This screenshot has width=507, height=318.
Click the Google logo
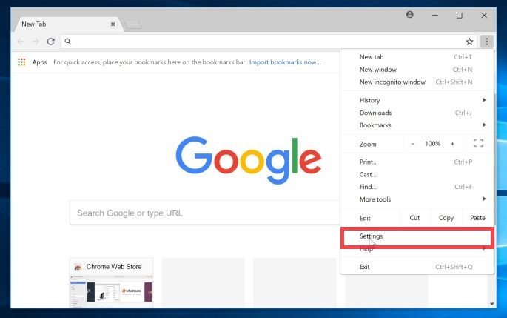249,159
